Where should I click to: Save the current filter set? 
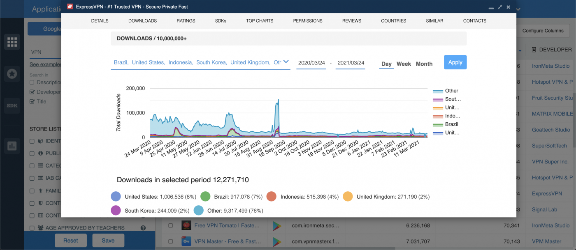108,241
